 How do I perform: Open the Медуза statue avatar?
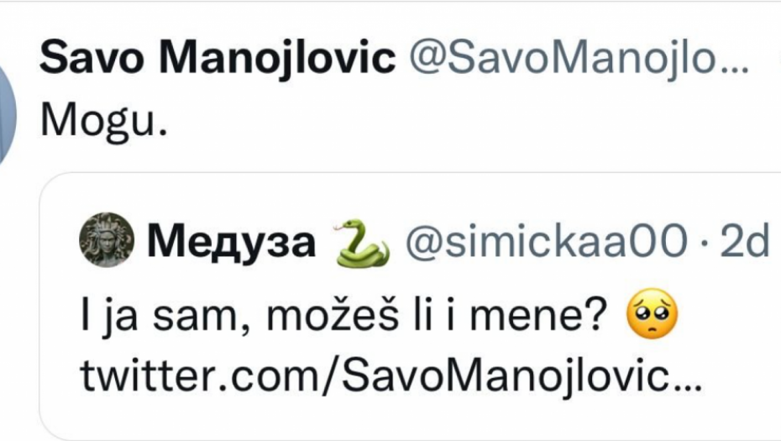click(x=107, y=239)
